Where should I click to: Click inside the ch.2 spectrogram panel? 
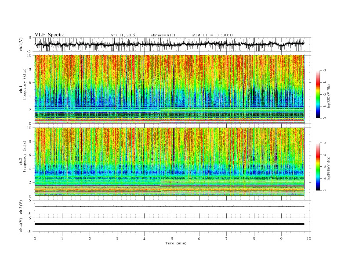pos(170,162)
